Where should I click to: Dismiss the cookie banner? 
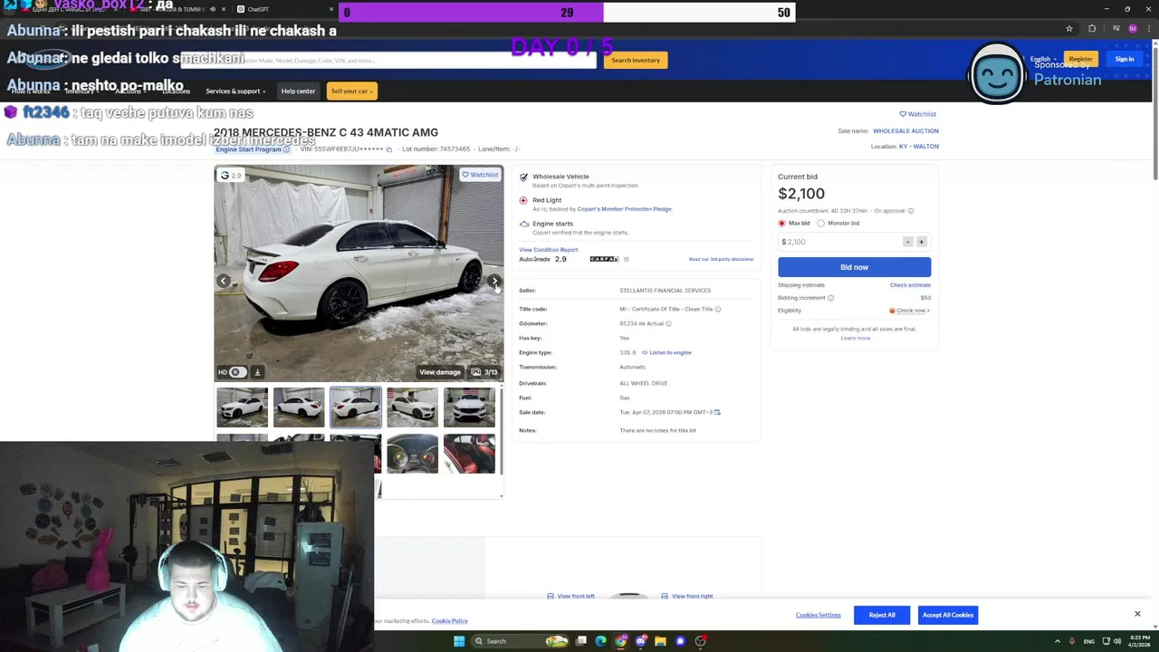(1137, 614)
